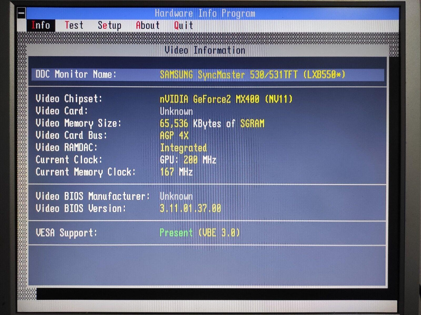Open the Setup menu
Screen dimensions: 421x315
110,26
